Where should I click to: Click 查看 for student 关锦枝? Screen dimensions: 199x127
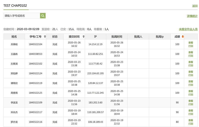191,43
